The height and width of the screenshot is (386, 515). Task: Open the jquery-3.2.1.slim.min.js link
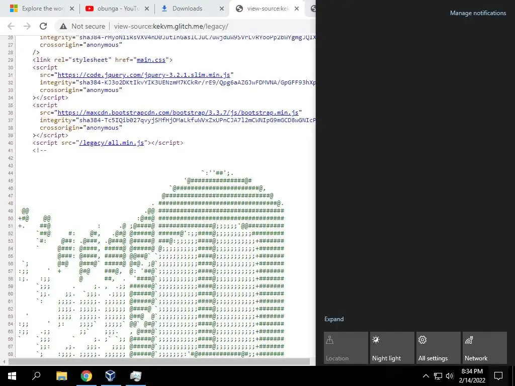[x=144, y=75]
